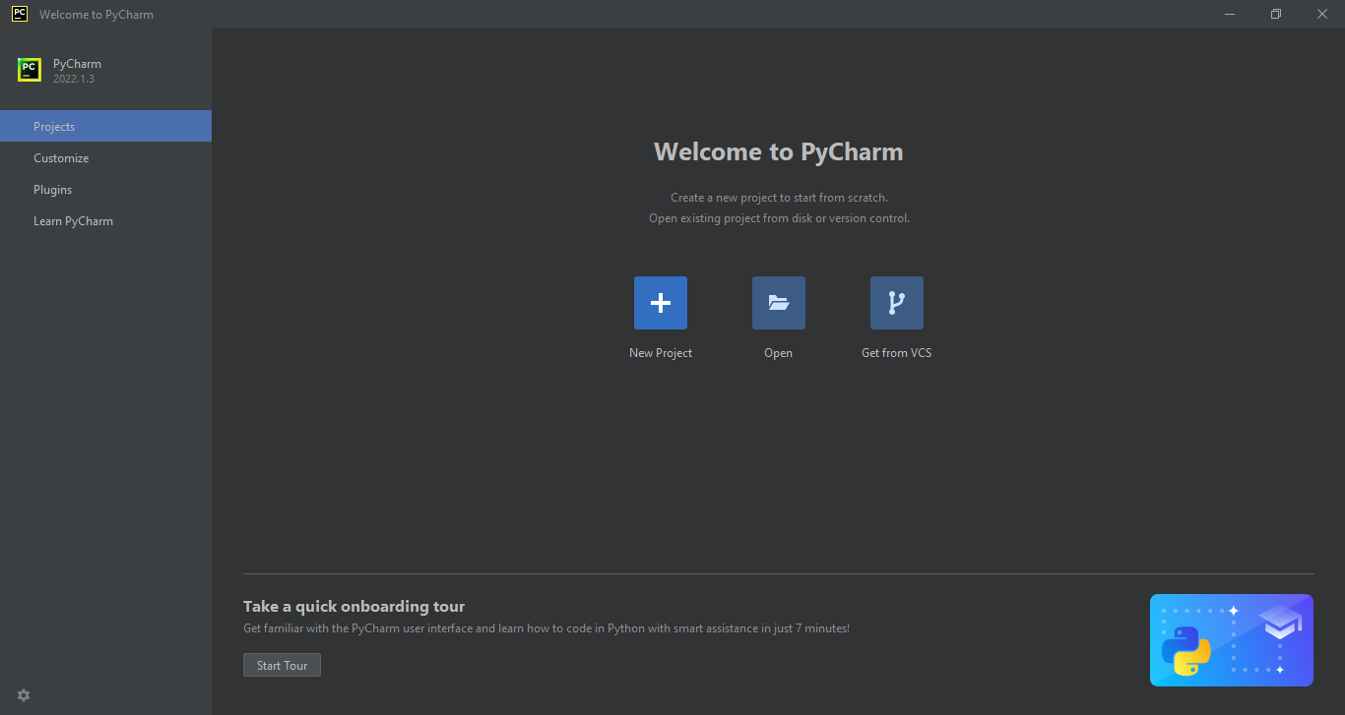Switch to the Customize section

[x=61, y=157]
